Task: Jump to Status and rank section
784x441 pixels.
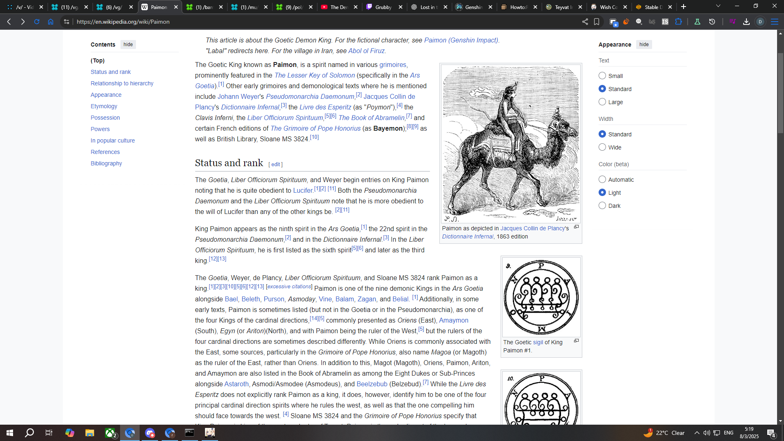Action: tap(111, 72)
